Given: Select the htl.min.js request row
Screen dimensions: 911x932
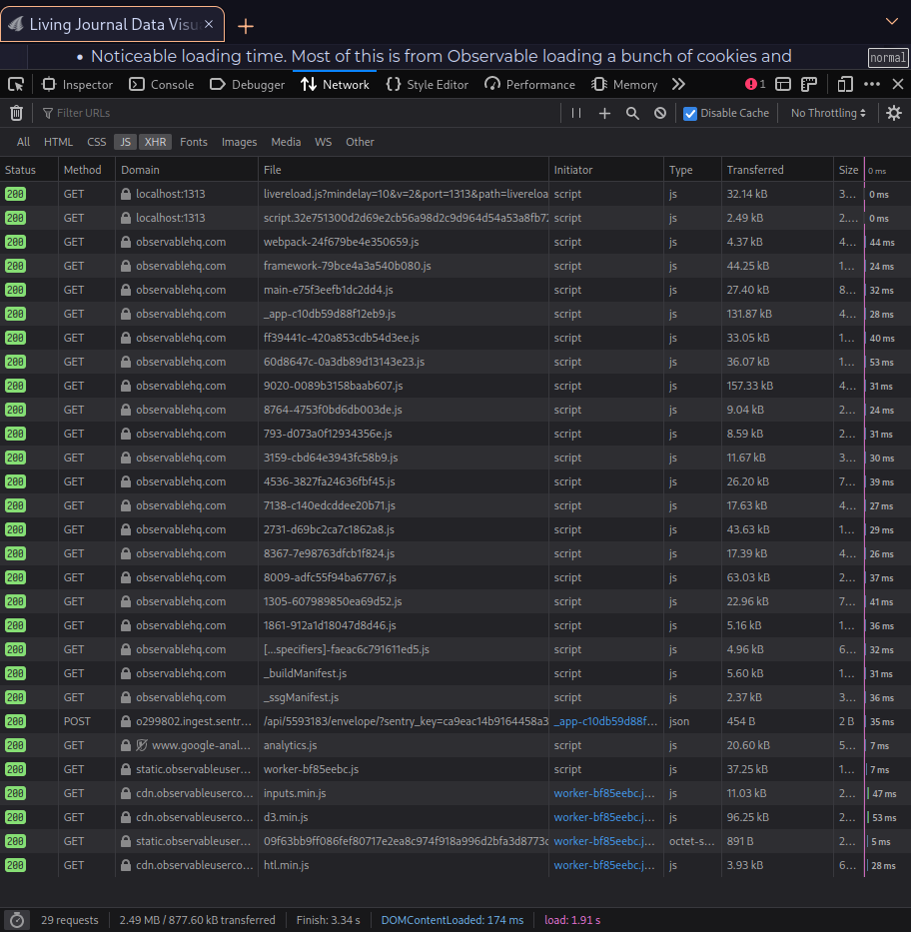Looking at the screenshot, I should click(x=455, y=865).
